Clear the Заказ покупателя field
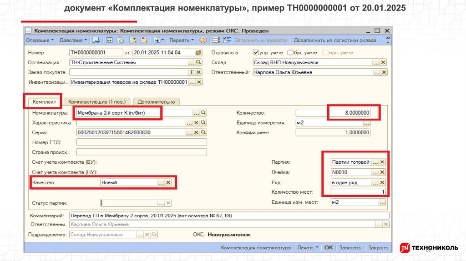Image resolution: width=466 pixels, height=261 pixels. [x=198, y=72]
